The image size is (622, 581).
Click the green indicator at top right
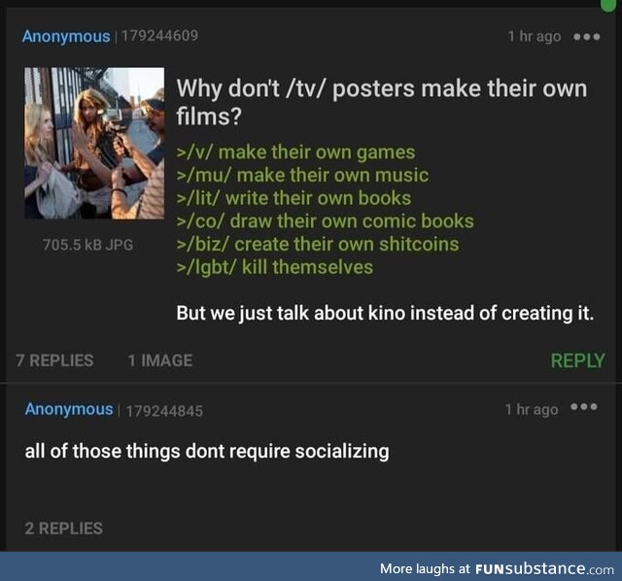[x=608, y=5]
